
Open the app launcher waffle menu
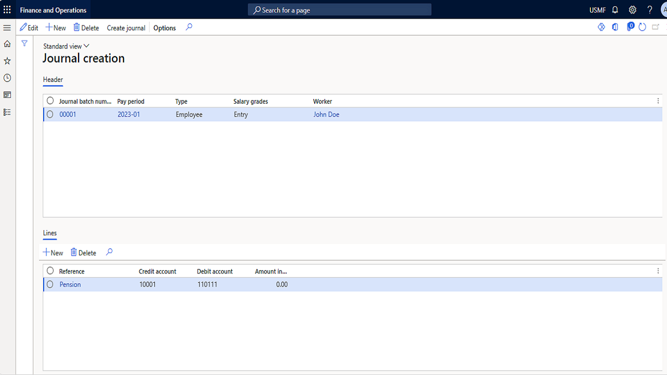pos(7,10)
